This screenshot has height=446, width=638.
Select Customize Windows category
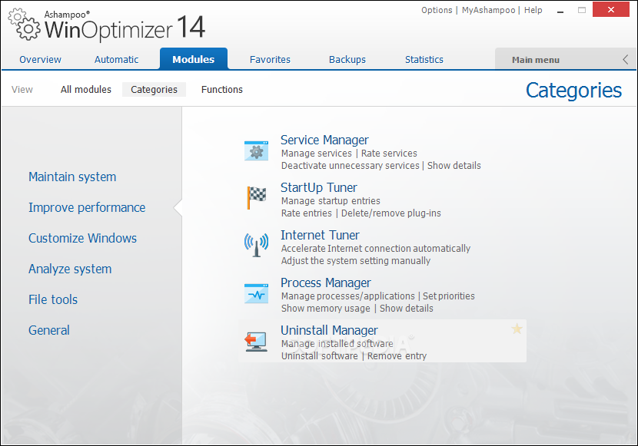[82, 238]
